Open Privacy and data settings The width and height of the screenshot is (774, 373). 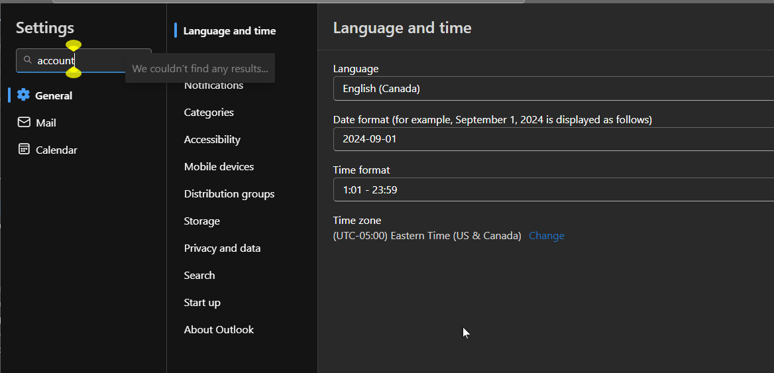coord(222,248)
